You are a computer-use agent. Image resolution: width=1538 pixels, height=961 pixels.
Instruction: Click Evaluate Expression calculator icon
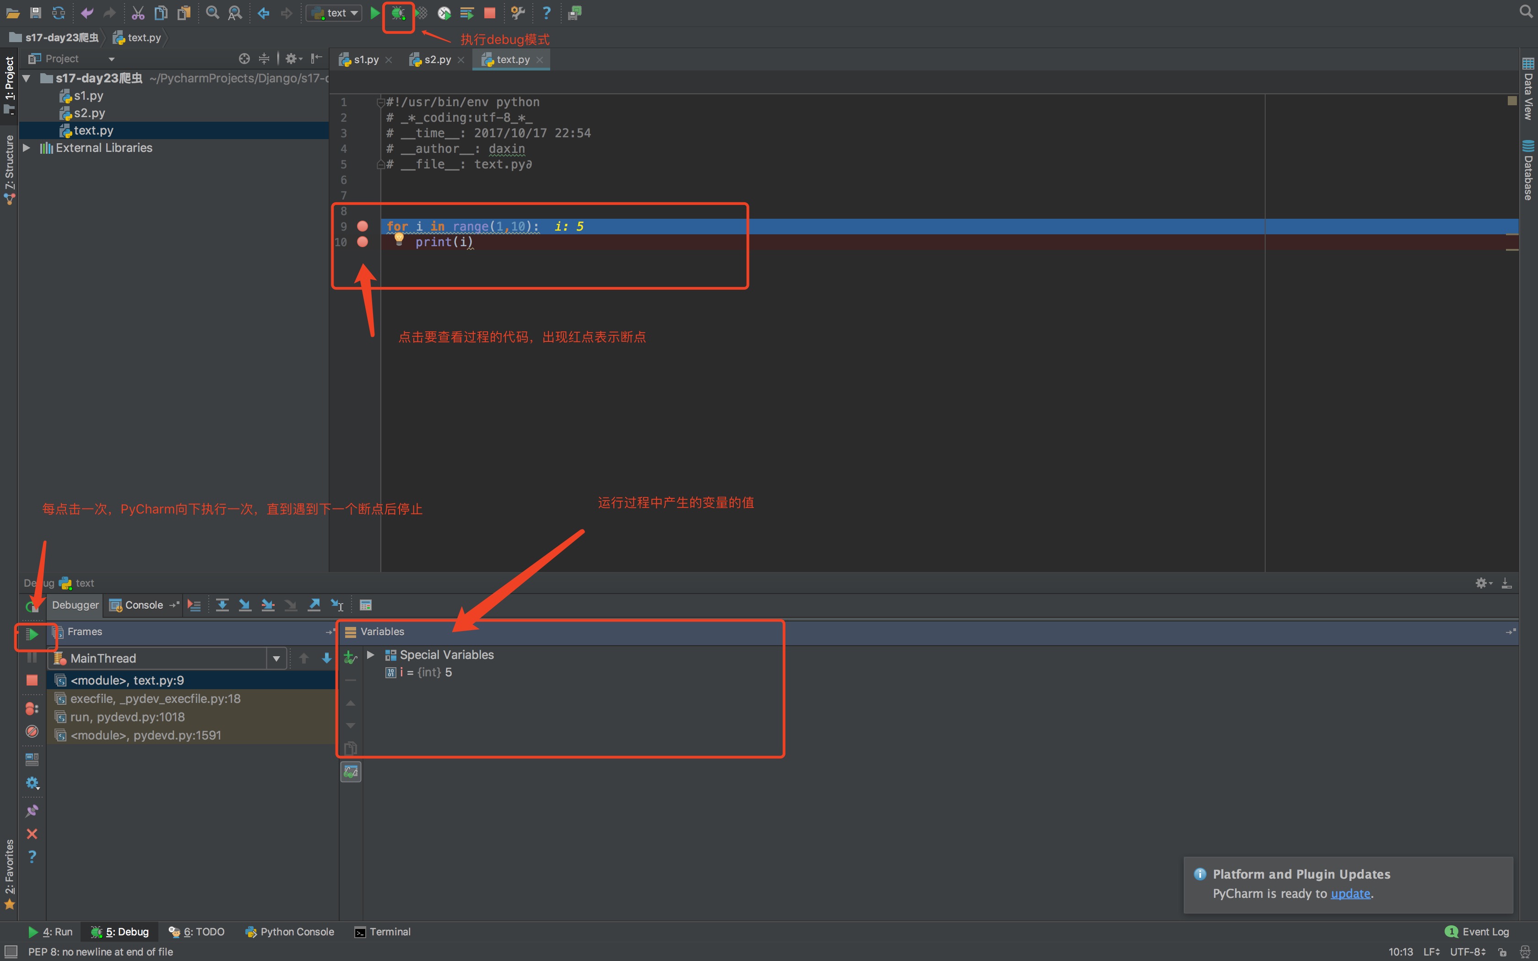(x=365, y=605)
